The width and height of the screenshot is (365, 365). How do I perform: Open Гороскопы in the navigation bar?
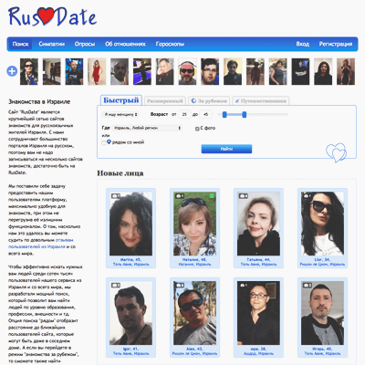(170, 44)
